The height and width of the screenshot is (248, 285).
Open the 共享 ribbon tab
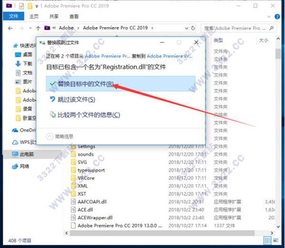[x=54, y=17]
